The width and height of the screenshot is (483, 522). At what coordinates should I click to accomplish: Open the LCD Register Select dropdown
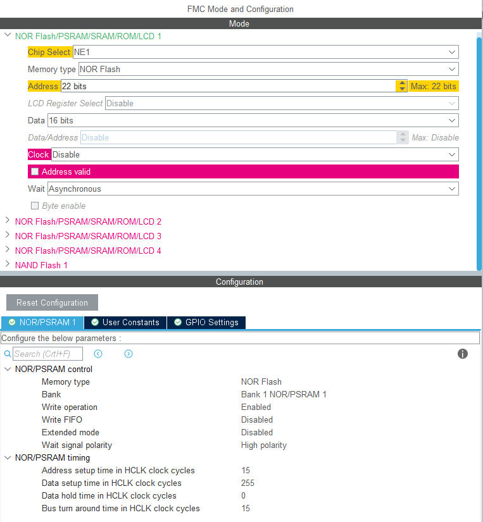pos(282,103)
